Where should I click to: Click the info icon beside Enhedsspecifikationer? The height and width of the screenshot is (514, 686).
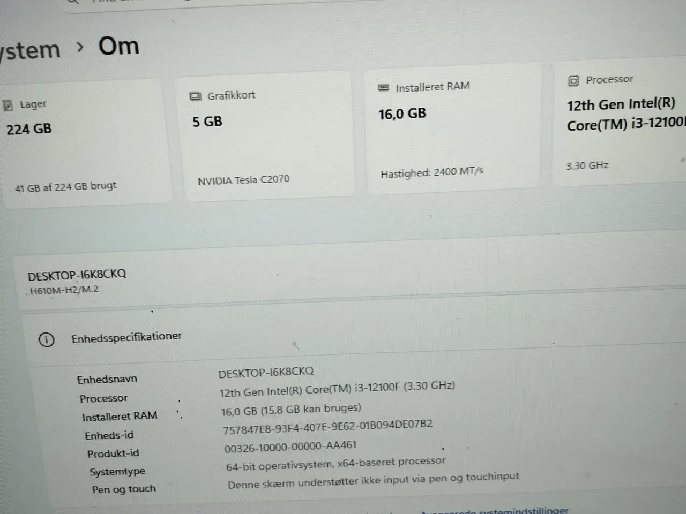47,339
